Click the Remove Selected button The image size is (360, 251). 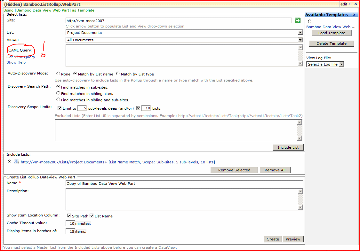point(234,170)
